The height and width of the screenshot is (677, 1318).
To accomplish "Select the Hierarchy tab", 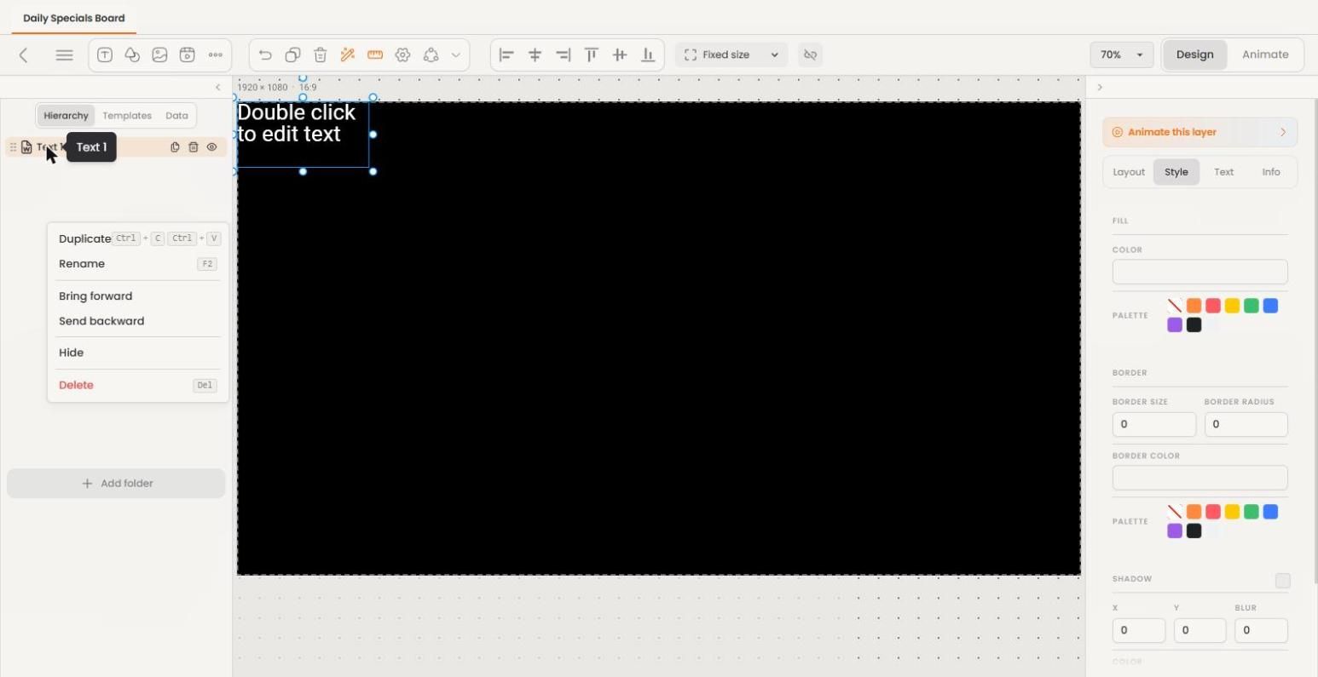I will tap(66, 116).
